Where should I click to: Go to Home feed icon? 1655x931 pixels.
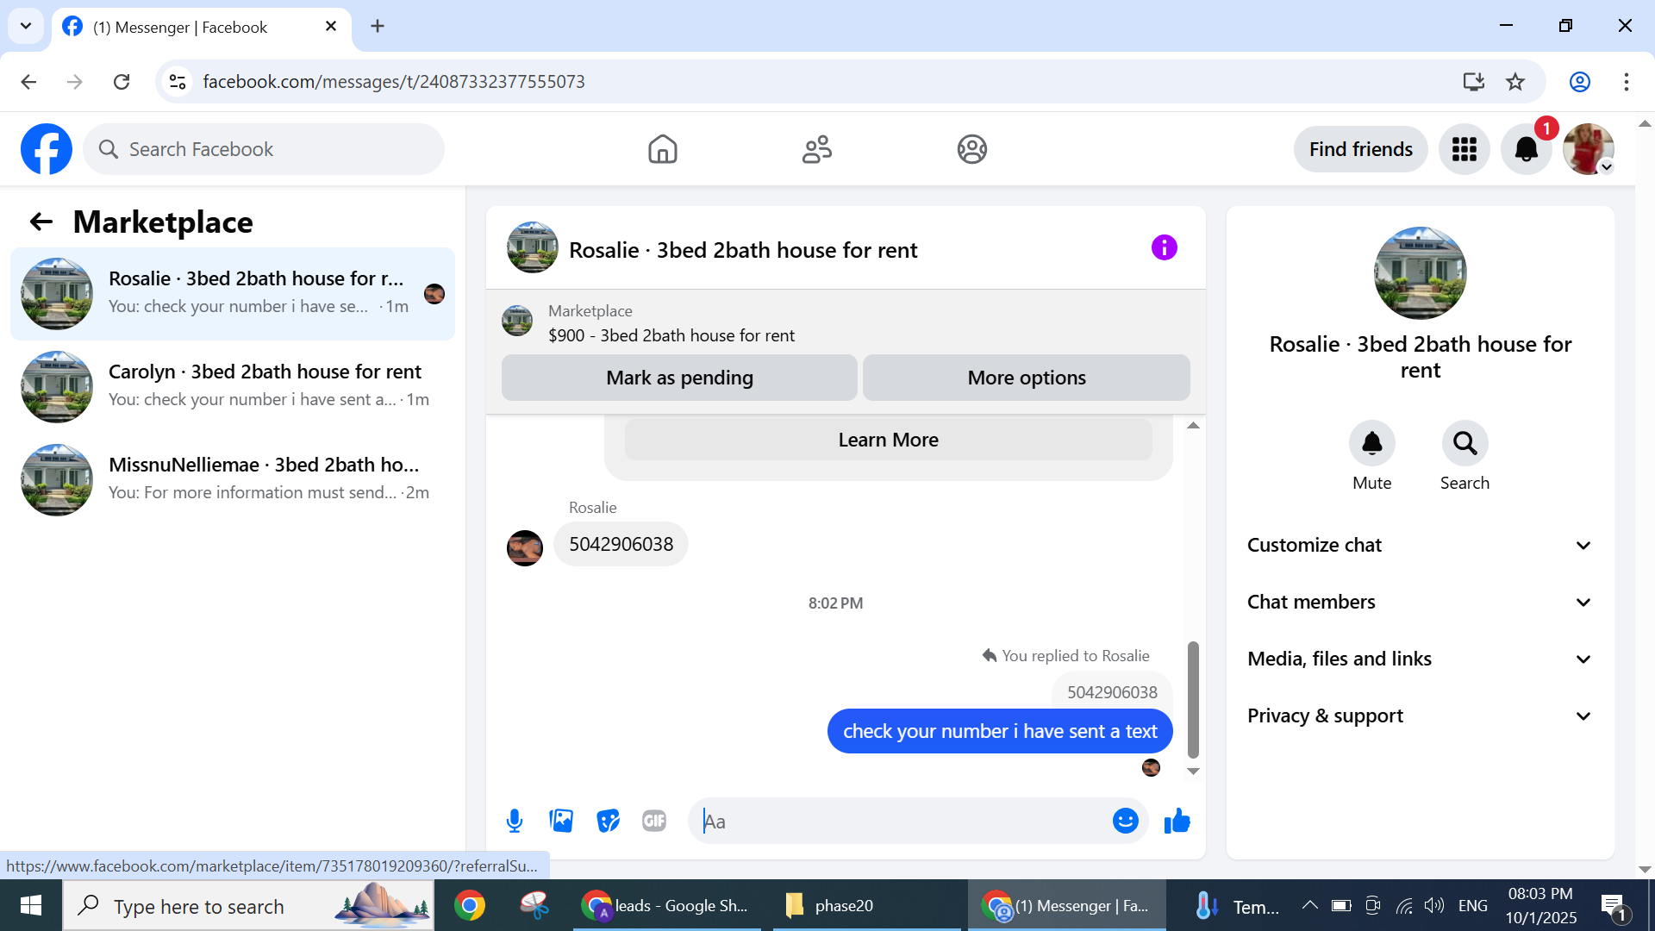point(662,149)
